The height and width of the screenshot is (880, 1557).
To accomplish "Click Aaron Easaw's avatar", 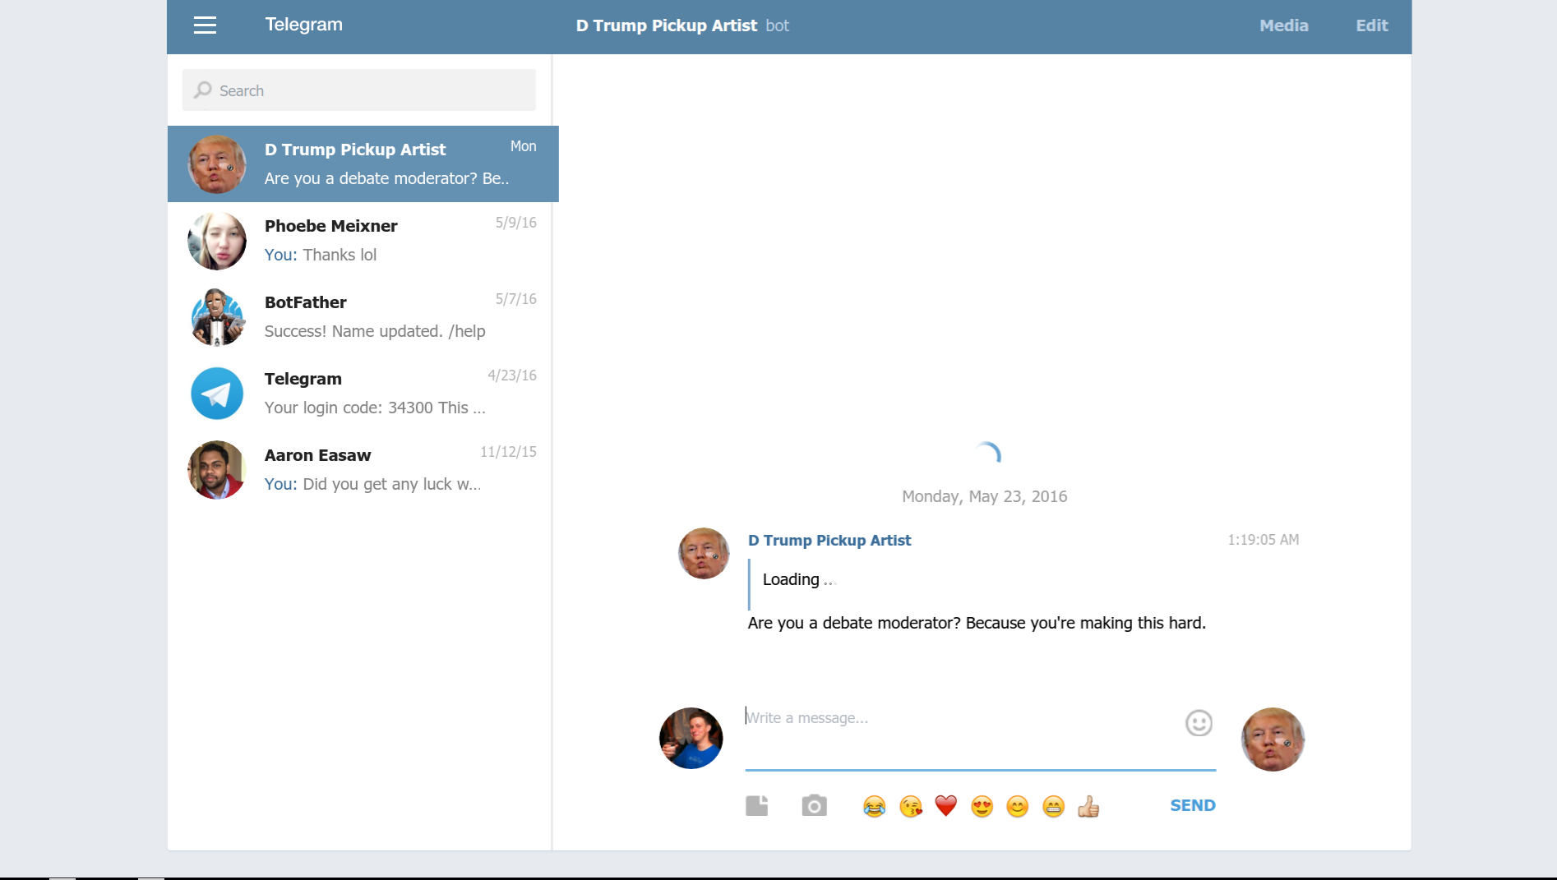I will click(x=217, y=470).
